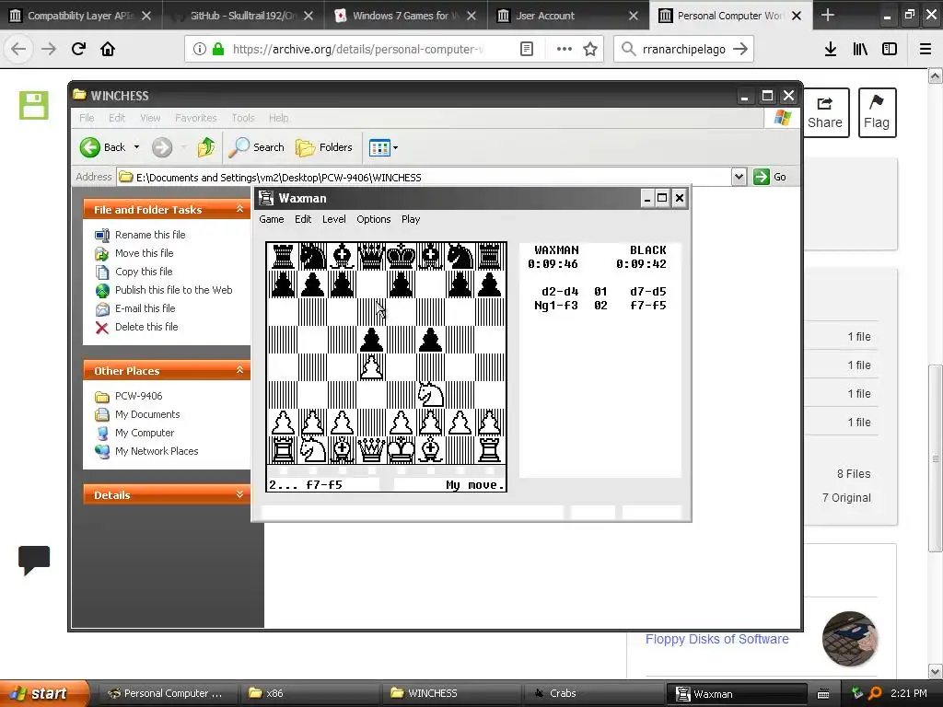Collapse the File and Folder Tasks panel
The width and height of the screenshot is (943, 707).
tap(239, 209)
